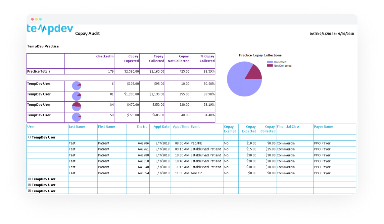Click the Collected legend swatch
The height and width of the screenshot is (224, 384).
pos(269,62)
